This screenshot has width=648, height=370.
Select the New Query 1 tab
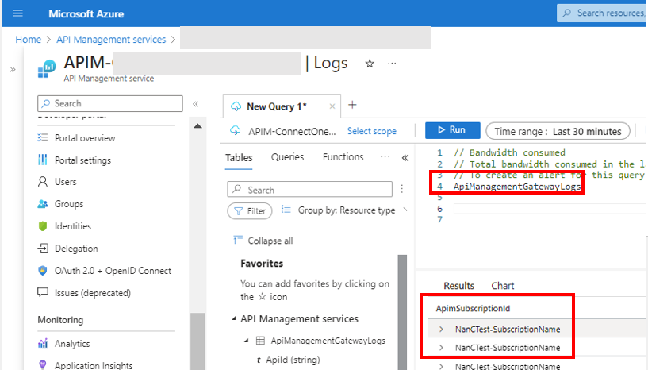tap(277, 106)
